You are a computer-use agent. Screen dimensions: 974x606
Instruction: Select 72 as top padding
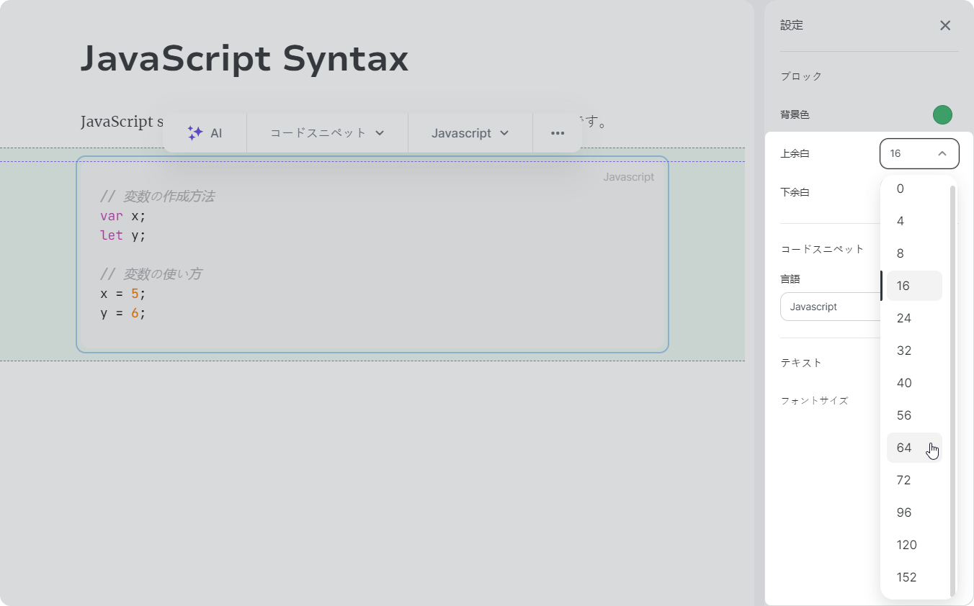[914, 480]
